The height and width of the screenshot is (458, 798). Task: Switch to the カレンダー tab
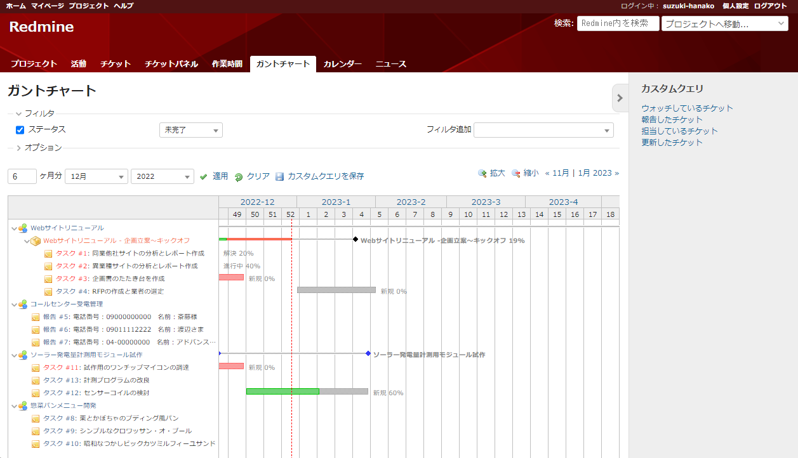(x=342, y=64)
